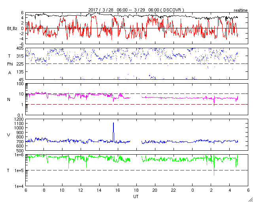Click the "-6" tick on Bt,Bz axis
This screenshot has height=202, width=253.
tap(22, 44)
